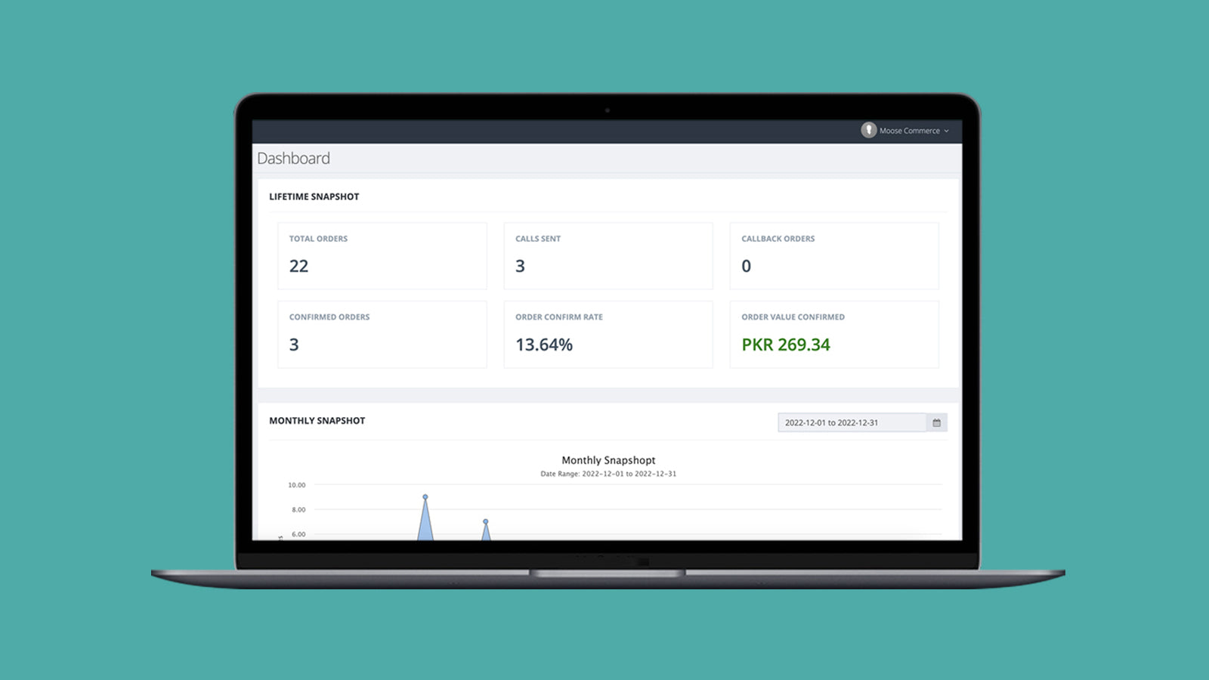Click the smaller second peak data point

[486, 521]
